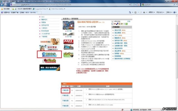
Task: Click 驅動程式 in the left sidebar menu
Action: click(x=44, y=20)
